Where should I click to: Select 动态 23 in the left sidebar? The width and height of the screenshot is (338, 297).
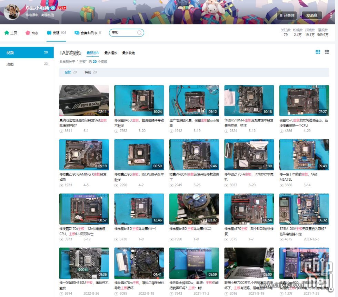click(27, 64)
